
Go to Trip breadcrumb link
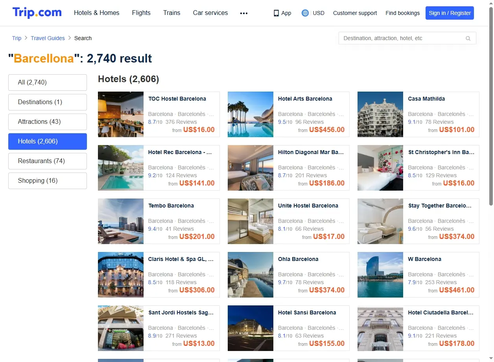17,38
